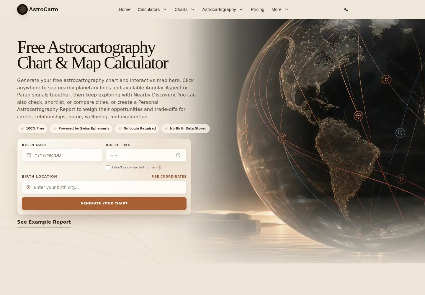Go to the Home page
The width and height of the screenshot is (425, 295).
[x=125, y=9]
